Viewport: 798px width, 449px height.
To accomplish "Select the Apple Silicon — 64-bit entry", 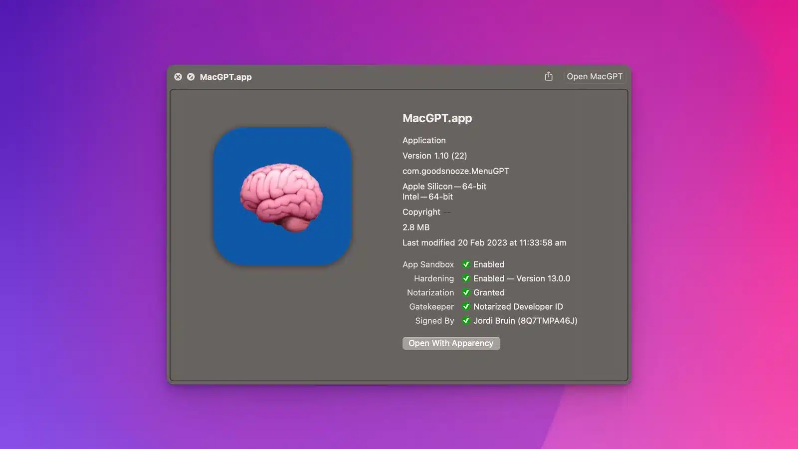I will point(444,186).
